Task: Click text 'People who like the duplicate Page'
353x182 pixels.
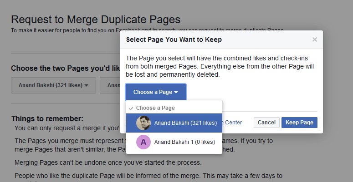Action: [x=148, y=176]
